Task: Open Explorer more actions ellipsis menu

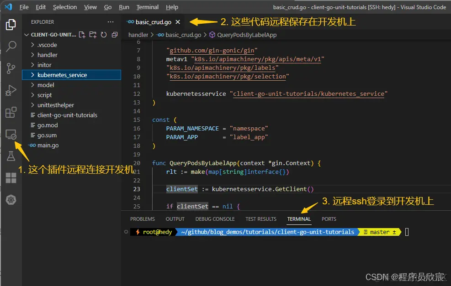Action: click(x=111, y=22)
